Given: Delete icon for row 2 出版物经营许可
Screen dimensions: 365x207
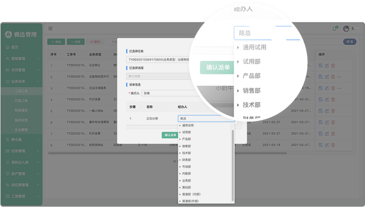Looking at the screenshot, I should (x=333, y=77).
